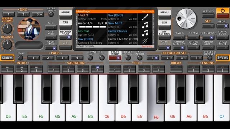Screen dimensions: 230x129
Task: Toggle the Transpose button
Action: pyautogui.click(x=208, y=38)
